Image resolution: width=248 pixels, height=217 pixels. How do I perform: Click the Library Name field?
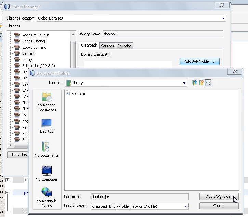pyautogui.click(x=163, y=34)
